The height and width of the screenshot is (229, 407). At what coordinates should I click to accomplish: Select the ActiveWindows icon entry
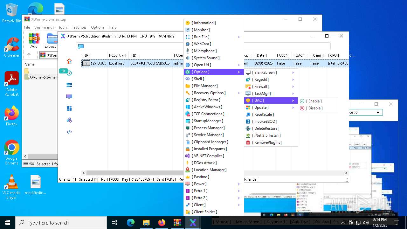188,107
